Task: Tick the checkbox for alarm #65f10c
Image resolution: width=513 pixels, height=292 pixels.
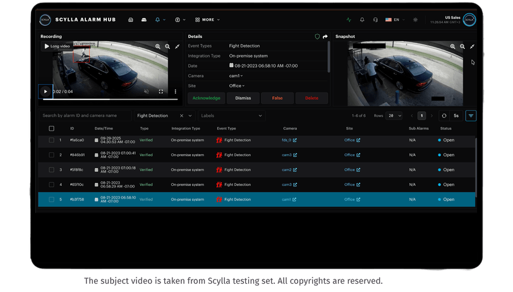Action: coord(51,185)
